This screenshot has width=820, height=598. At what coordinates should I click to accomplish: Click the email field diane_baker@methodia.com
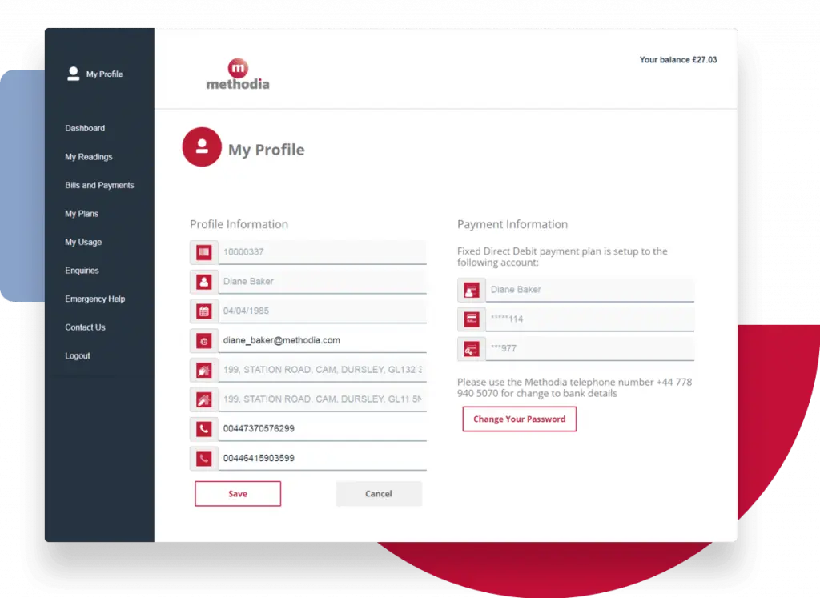click(322, 341)
